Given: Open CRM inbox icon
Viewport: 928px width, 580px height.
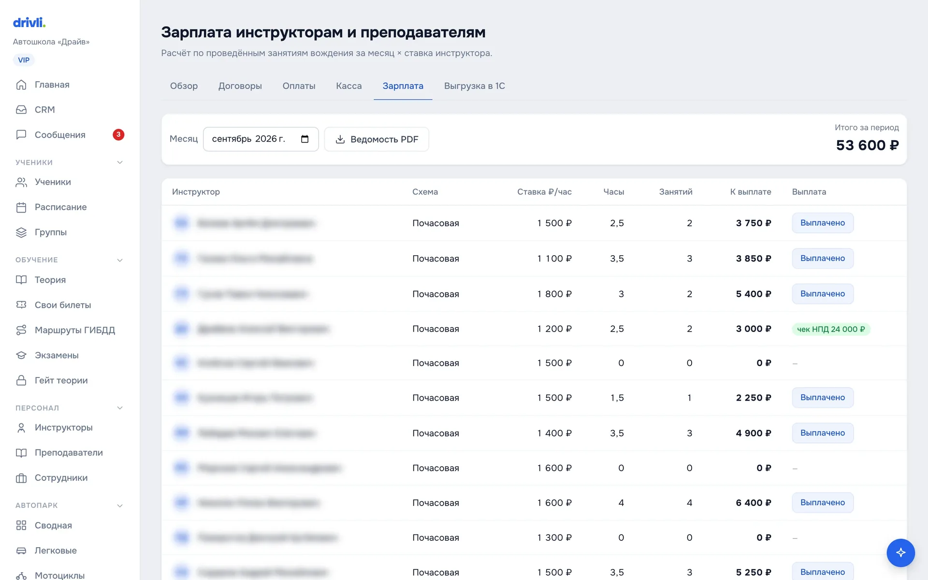Looking at the screenshot, I should (x=21, y=110).
